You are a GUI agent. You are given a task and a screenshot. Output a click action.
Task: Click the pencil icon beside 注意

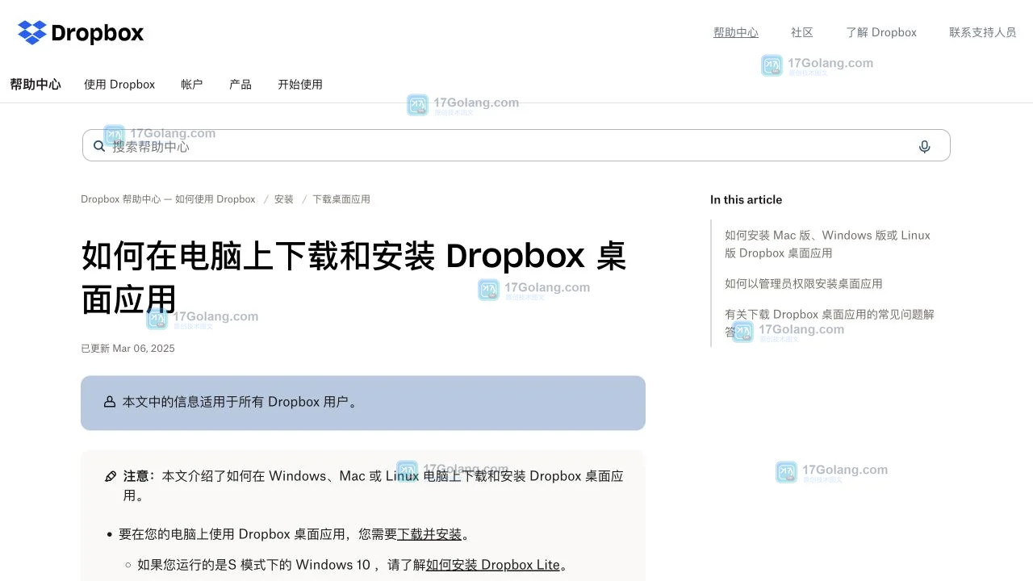[x=111, y=476]
